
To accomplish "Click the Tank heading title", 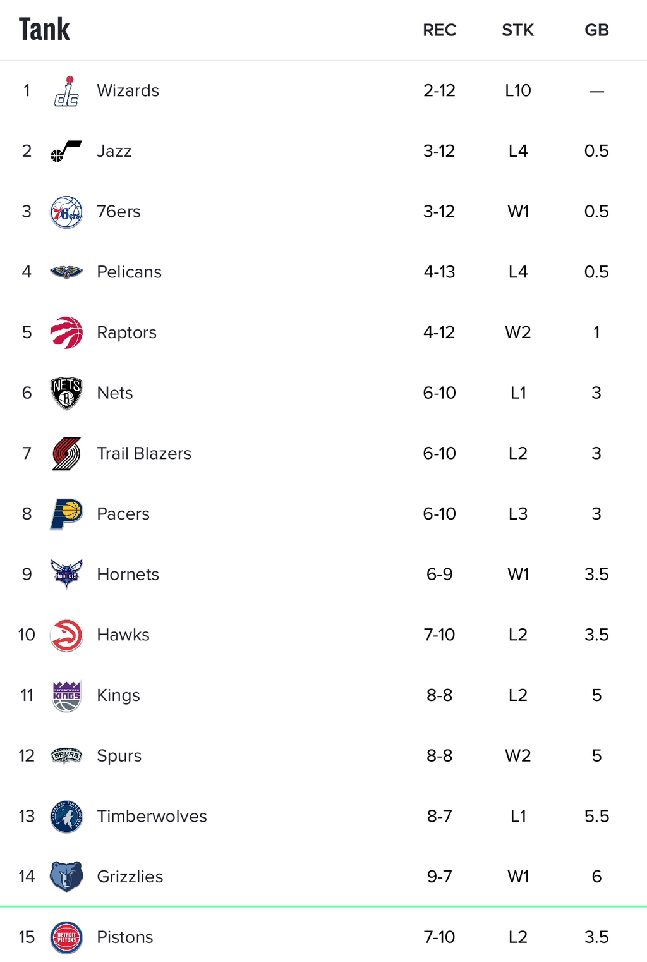I will (x=44, y=29).
